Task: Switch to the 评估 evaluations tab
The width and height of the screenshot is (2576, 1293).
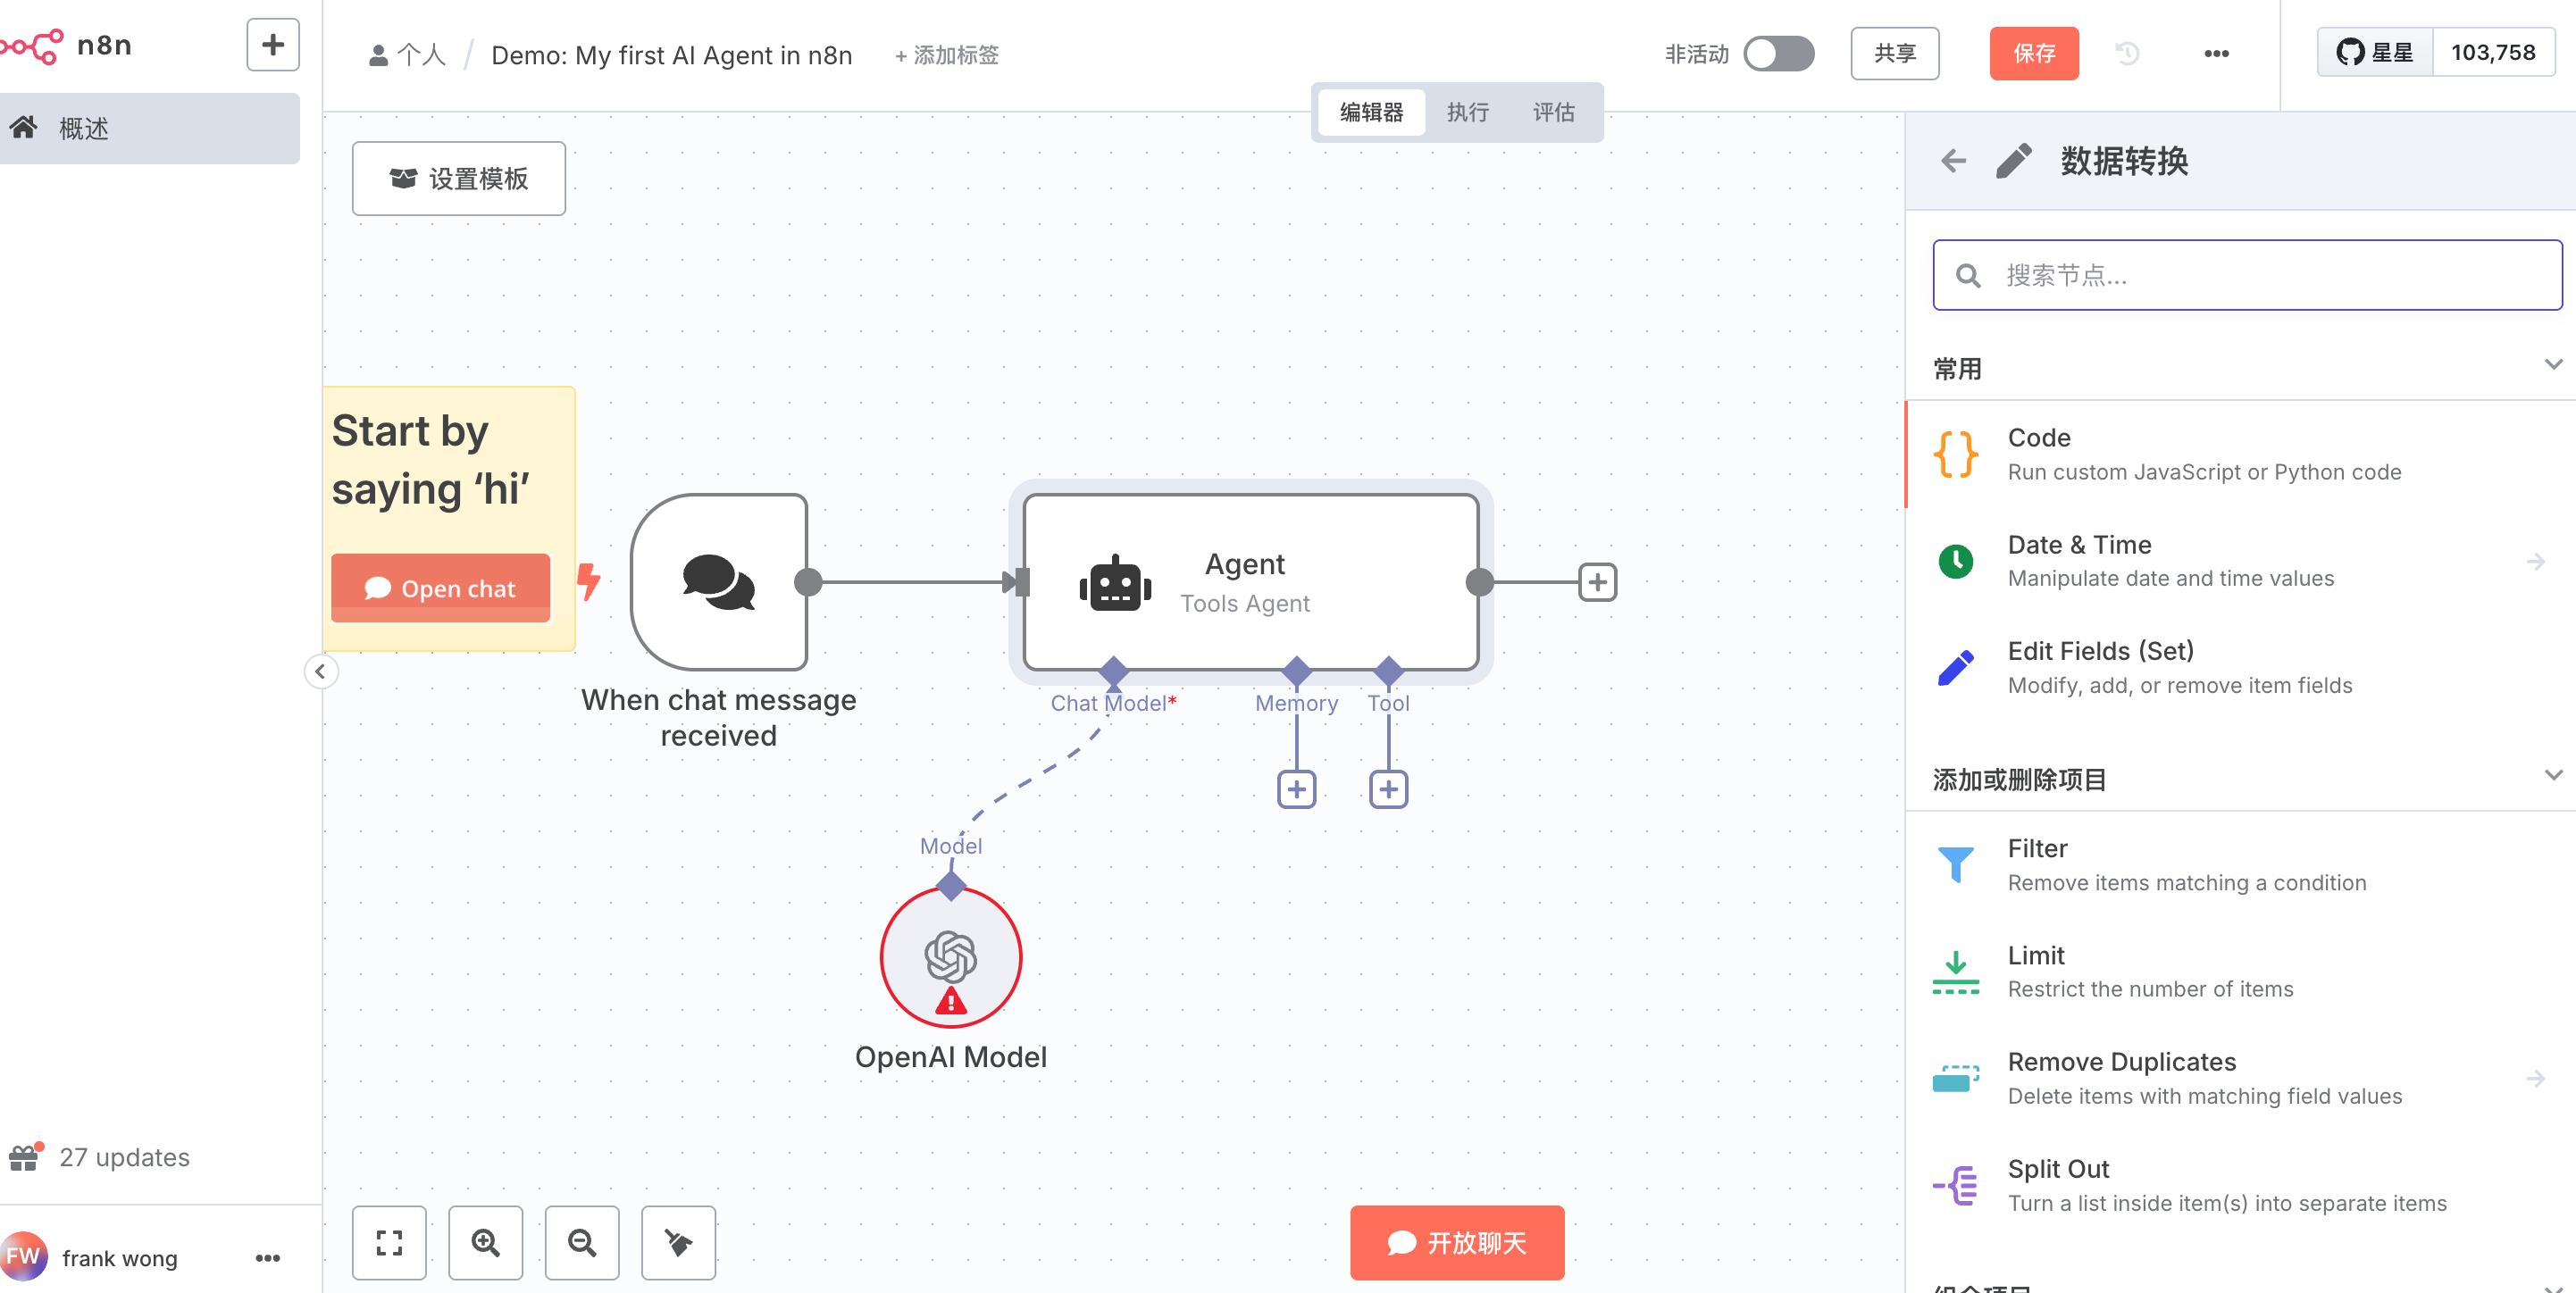Action: click(x=1554, y=112)
